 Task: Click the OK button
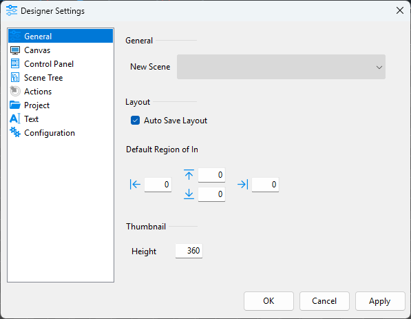(x=268, y=301)
